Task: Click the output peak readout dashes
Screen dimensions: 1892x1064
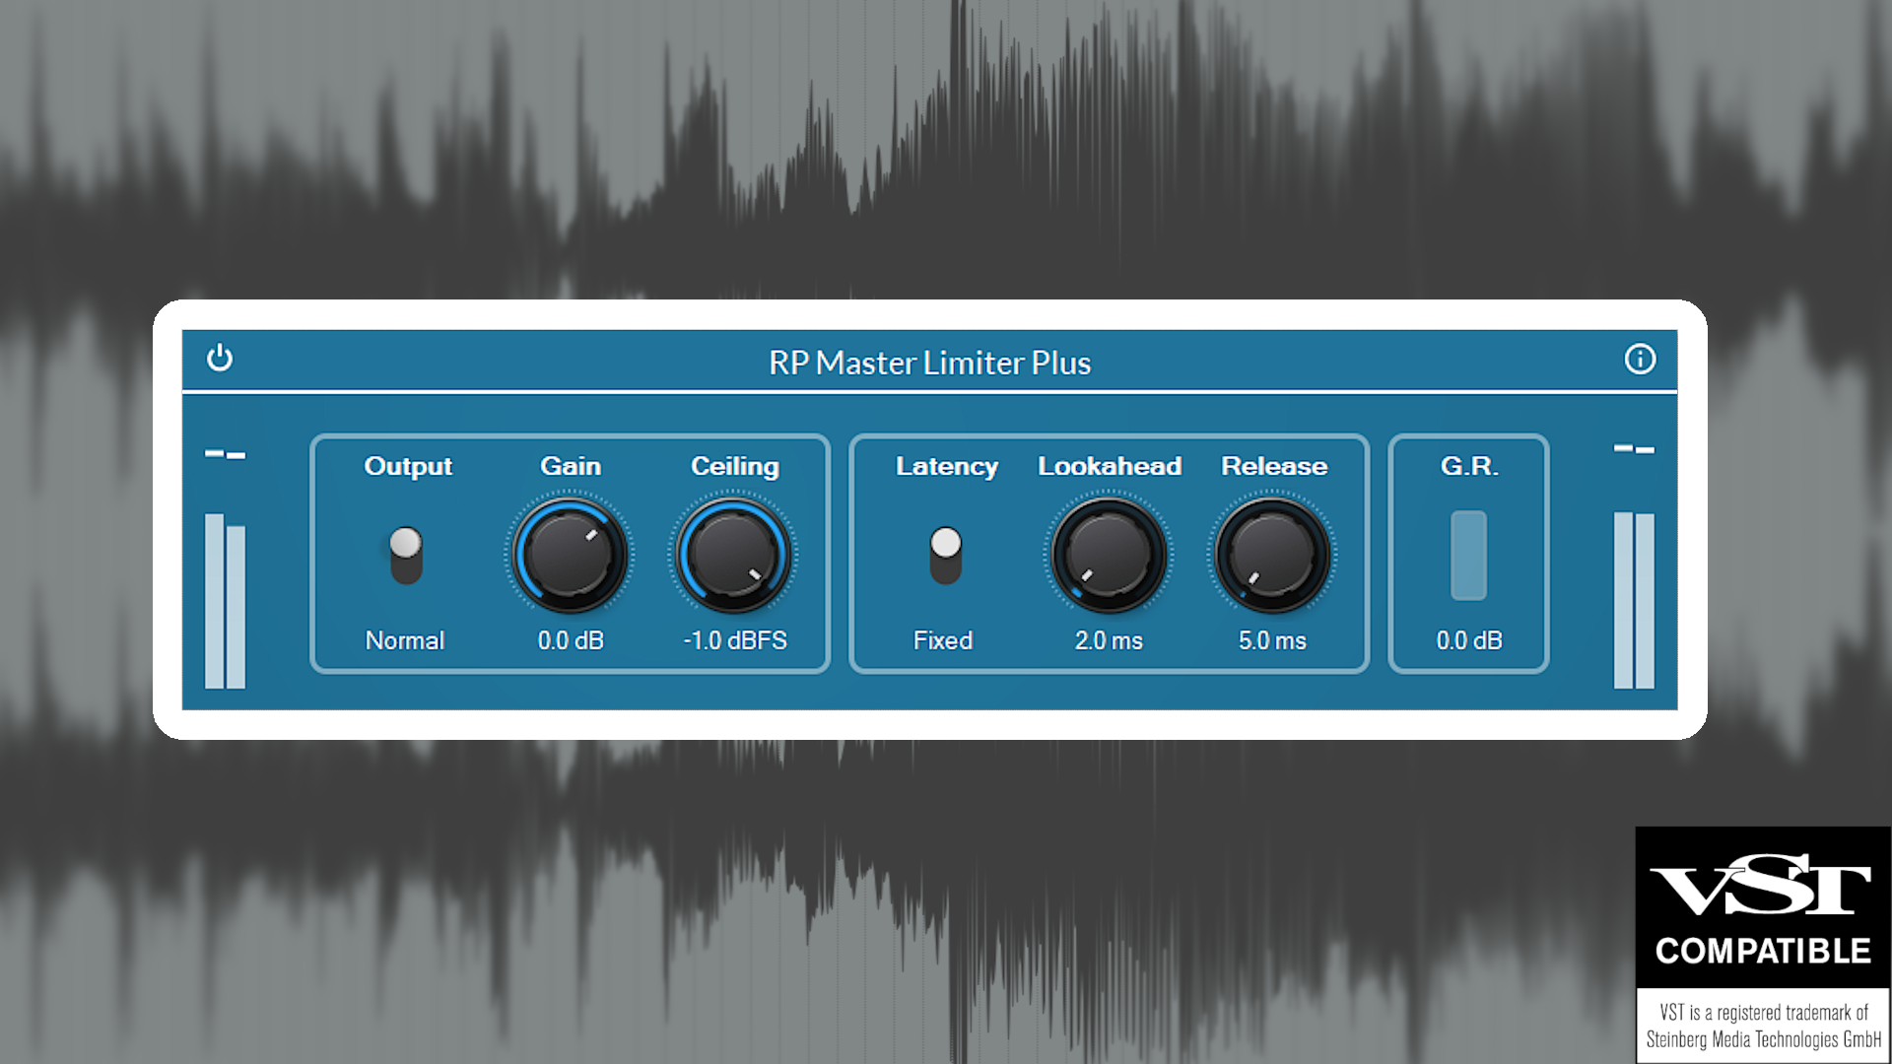Action: click(x=1634, y=449)
